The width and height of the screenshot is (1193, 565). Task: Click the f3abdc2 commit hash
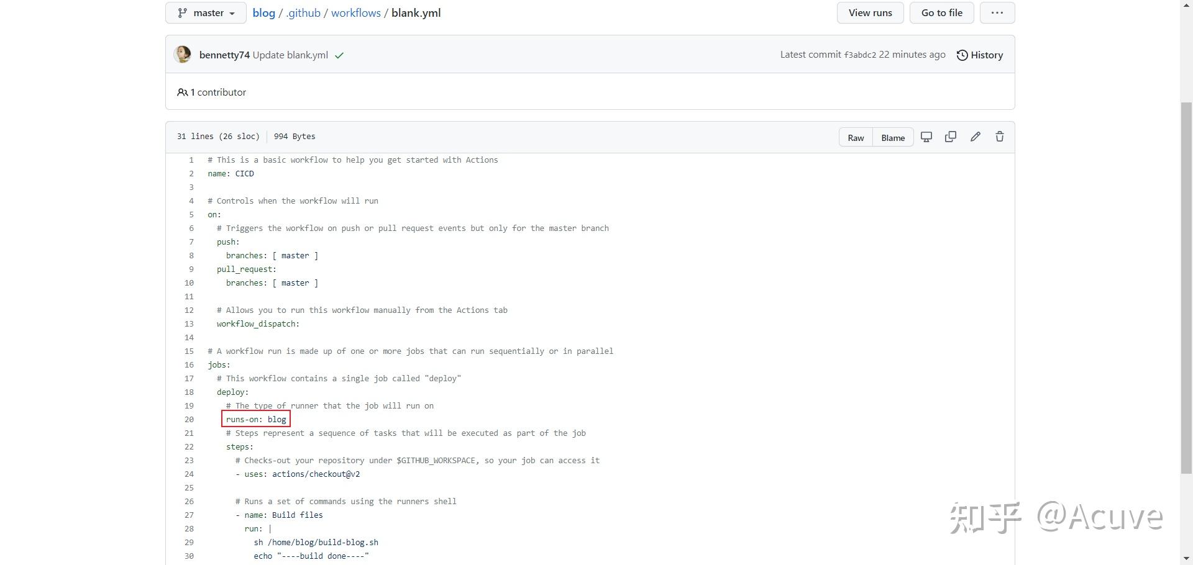pyautogui.click(x=861, y=55)
